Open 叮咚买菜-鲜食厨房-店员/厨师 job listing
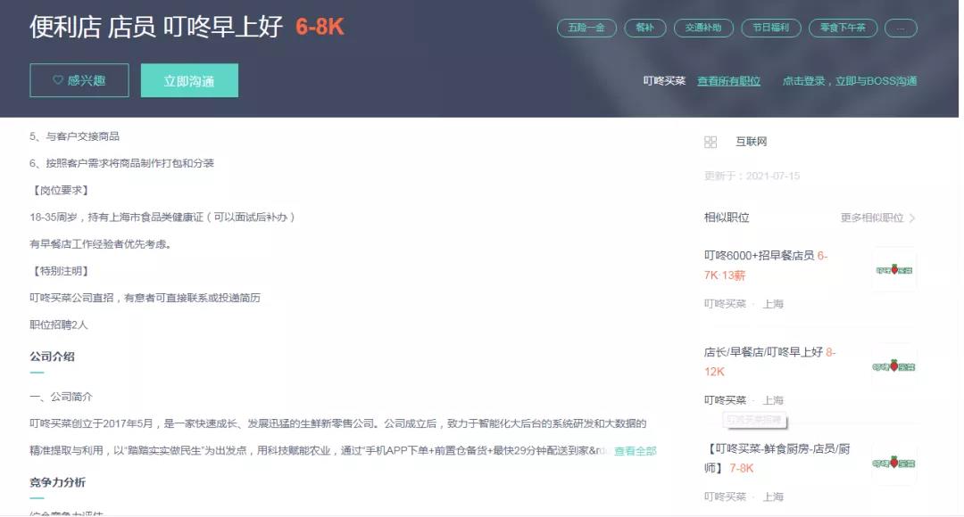 click(777, 448)
